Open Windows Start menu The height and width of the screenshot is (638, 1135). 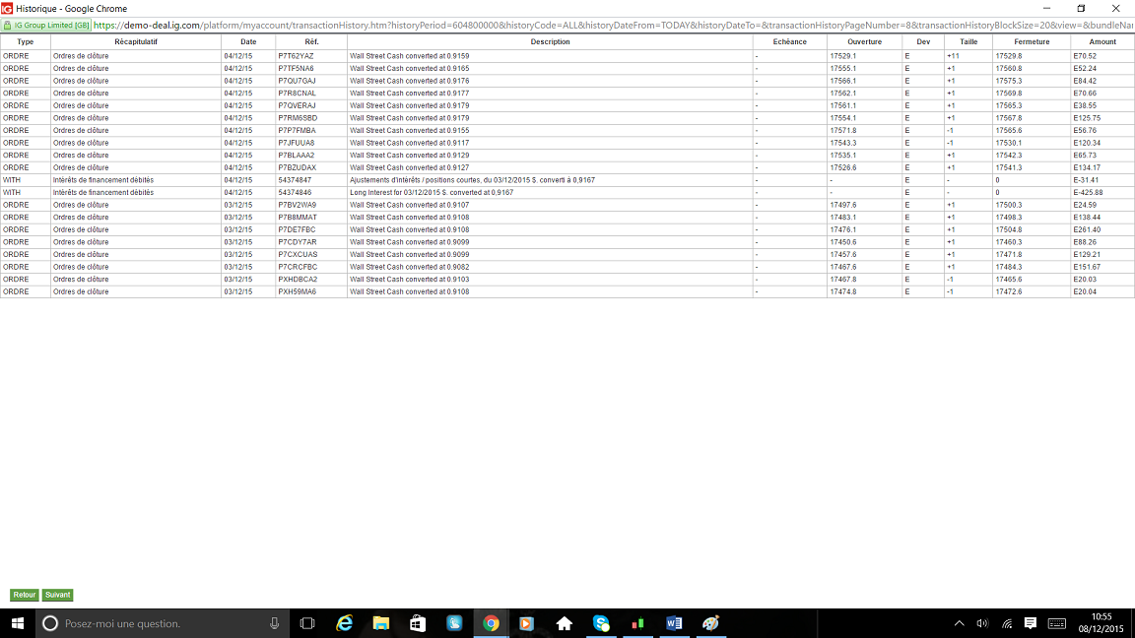(x=18, y=623)
